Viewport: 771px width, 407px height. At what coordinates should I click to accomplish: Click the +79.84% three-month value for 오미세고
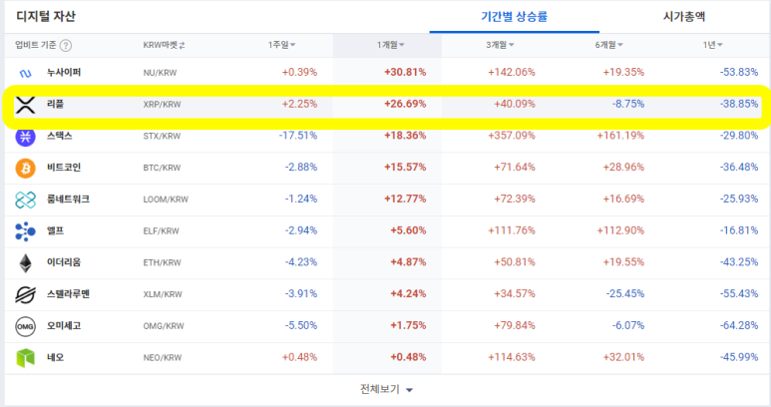point(515,325)
